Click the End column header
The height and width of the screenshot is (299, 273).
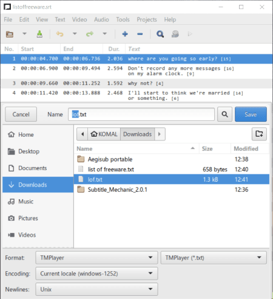pyautogui.click(x=81, y=49)
